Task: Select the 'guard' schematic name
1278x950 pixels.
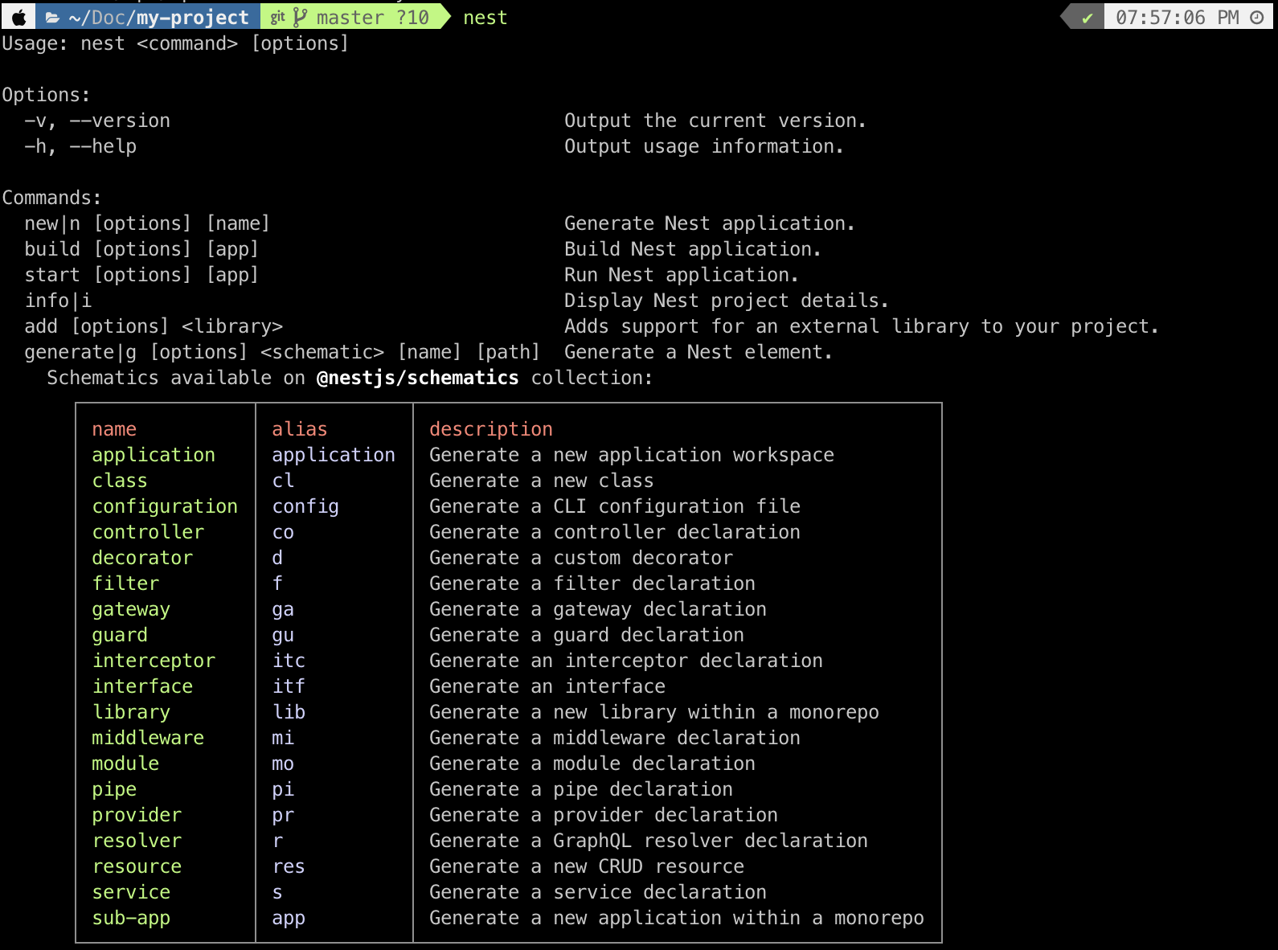Action: click(x=120, y=635)
